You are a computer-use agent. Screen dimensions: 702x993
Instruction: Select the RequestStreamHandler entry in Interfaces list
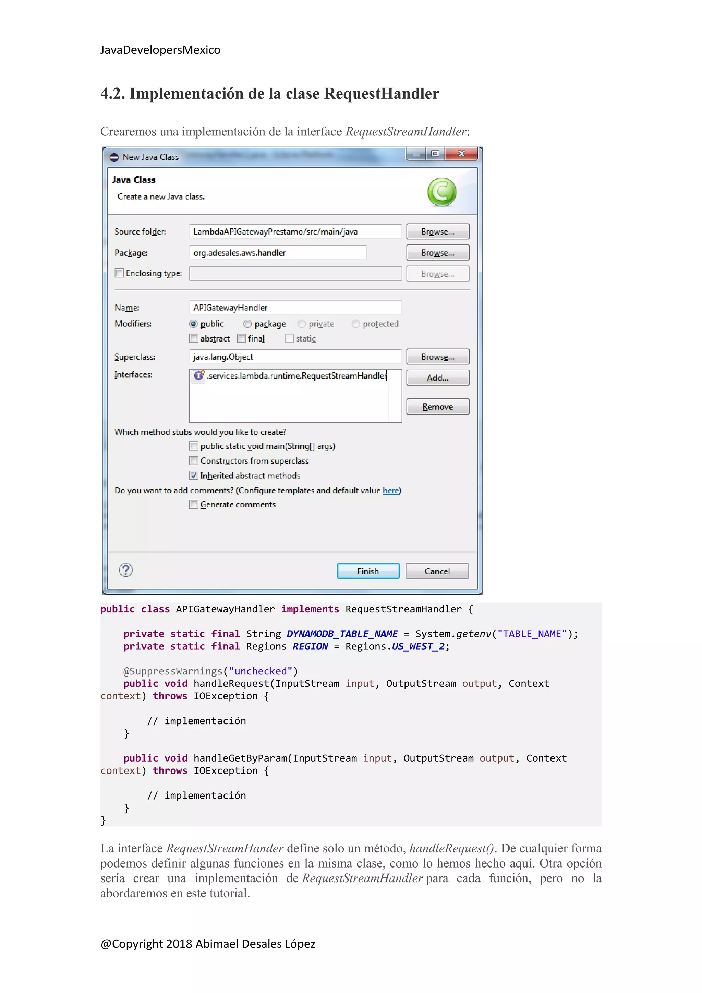(x=290, y=376)
